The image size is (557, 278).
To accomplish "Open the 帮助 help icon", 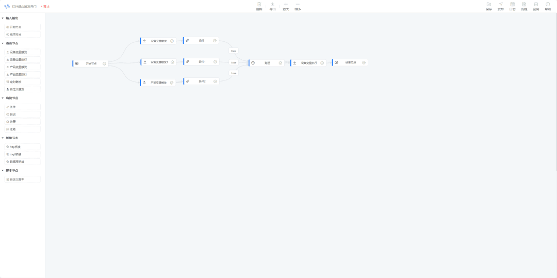I will tap(548, 4).
